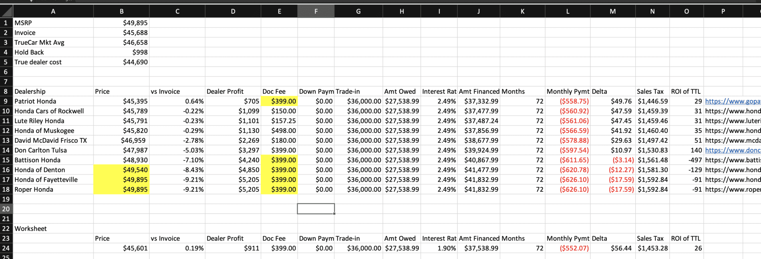Select column A header
This screenshot has width=761, height=259.
[x=53, y=11]
